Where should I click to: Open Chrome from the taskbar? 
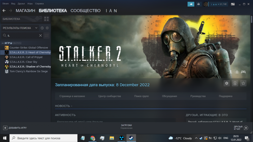pyautogui.click(x=92, y=138)
